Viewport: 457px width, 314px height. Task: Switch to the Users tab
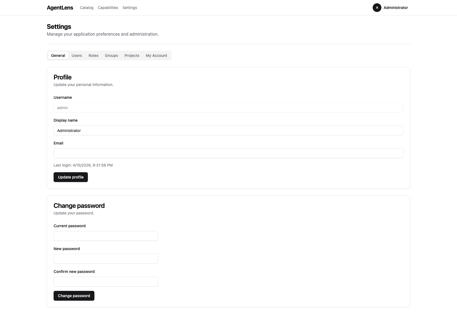pyautogui.click(x=76, y=56)
